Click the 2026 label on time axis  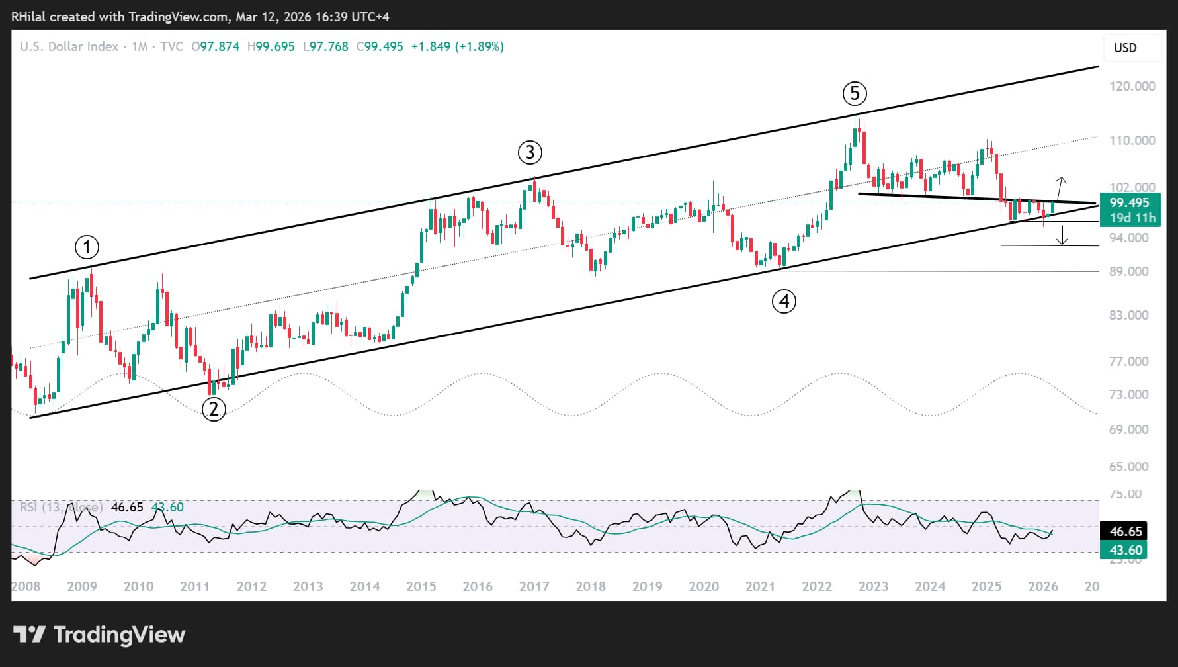point(1043,586)
